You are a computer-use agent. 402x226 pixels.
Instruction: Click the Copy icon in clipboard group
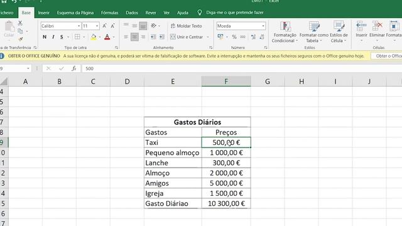click(20, 31)
